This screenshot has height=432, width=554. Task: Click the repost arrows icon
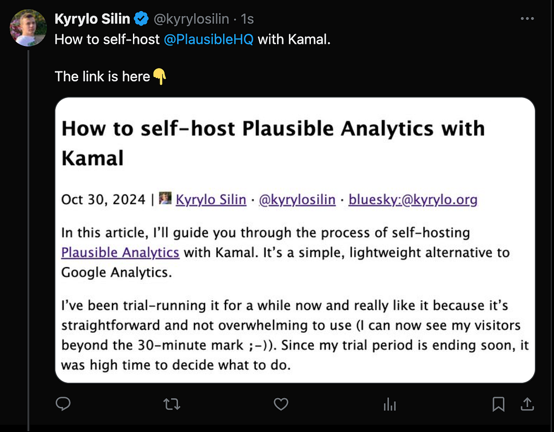tap(172, 405)
